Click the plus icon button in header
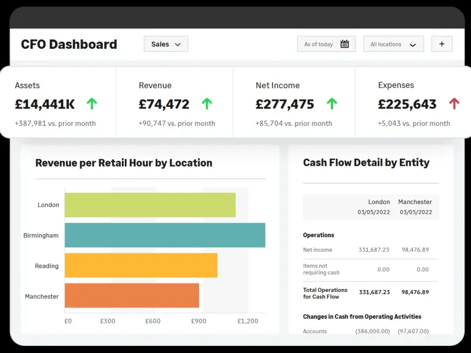This screenshot has width=471, height=353. point(442,44)
